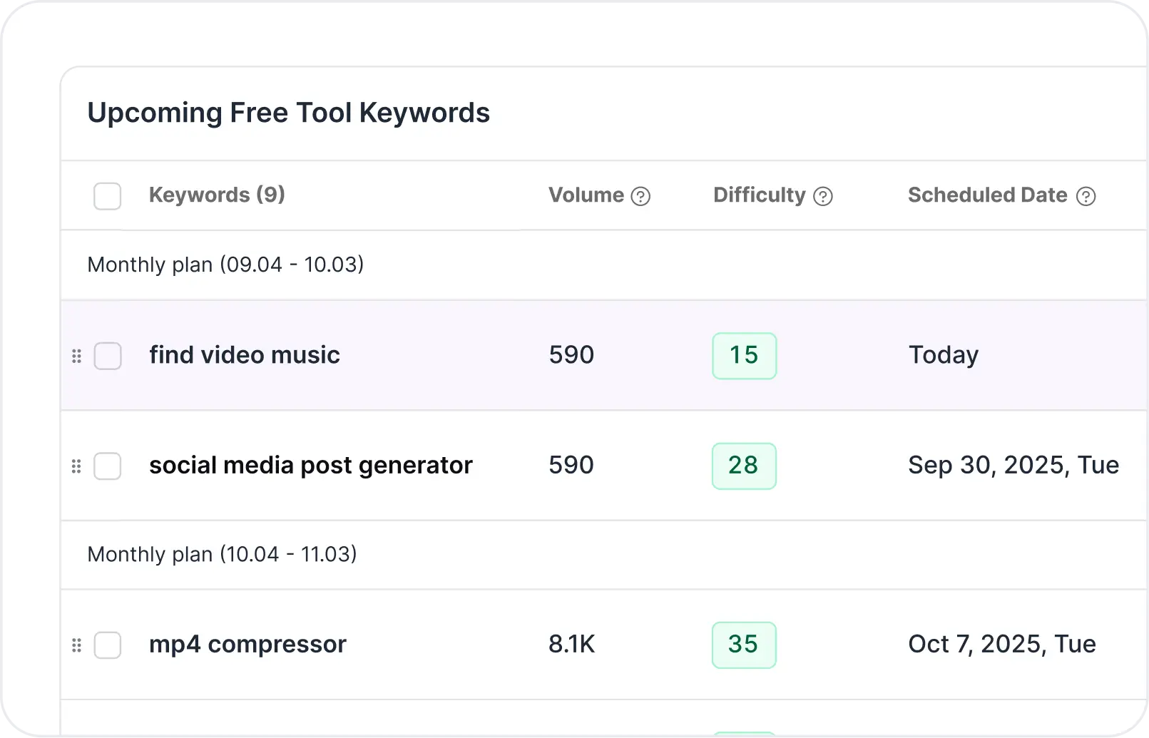
Task: Click the Sep 30, 2025 scheduled date
Action: click(1013, 466)
